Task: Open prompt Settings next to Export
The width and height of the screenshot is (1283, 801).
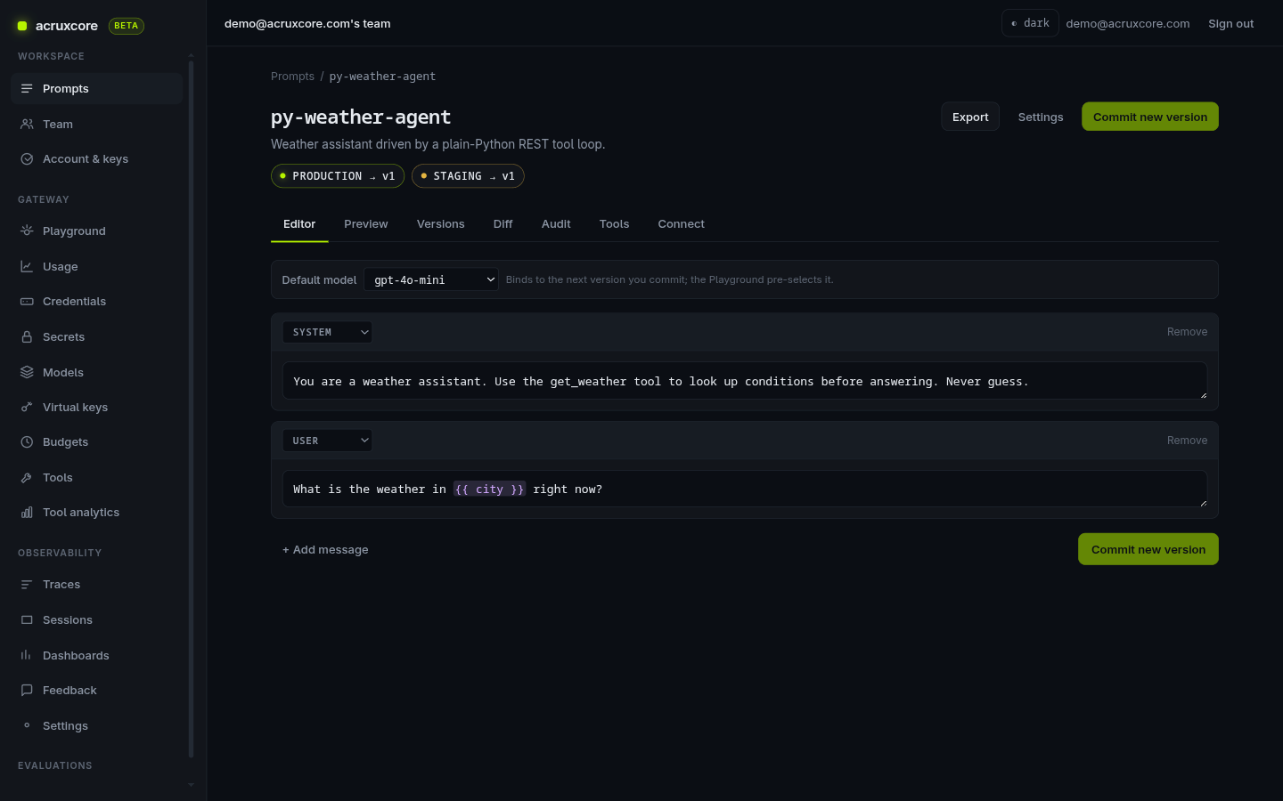Action: pos(1041,117)
